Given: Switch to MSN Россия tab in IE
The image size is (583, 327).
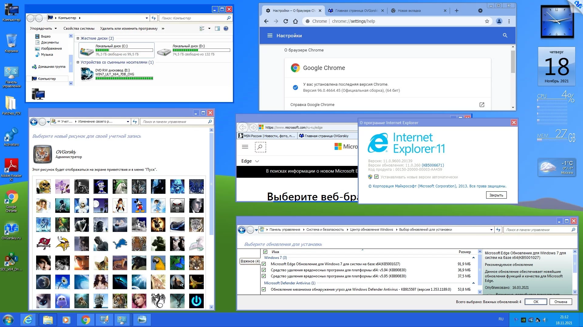Looking at the screenshot, I should click(x=267, y=136).
